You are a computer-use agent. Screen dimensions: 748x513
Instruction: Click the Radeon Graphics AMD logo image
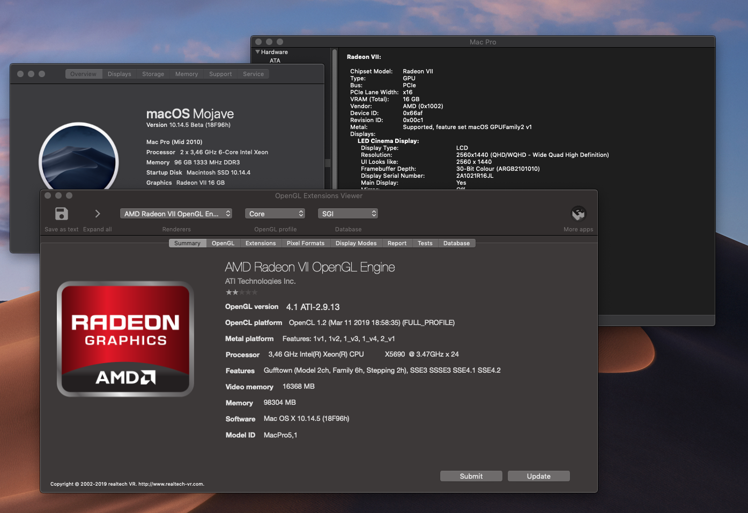tap(125, 339)
